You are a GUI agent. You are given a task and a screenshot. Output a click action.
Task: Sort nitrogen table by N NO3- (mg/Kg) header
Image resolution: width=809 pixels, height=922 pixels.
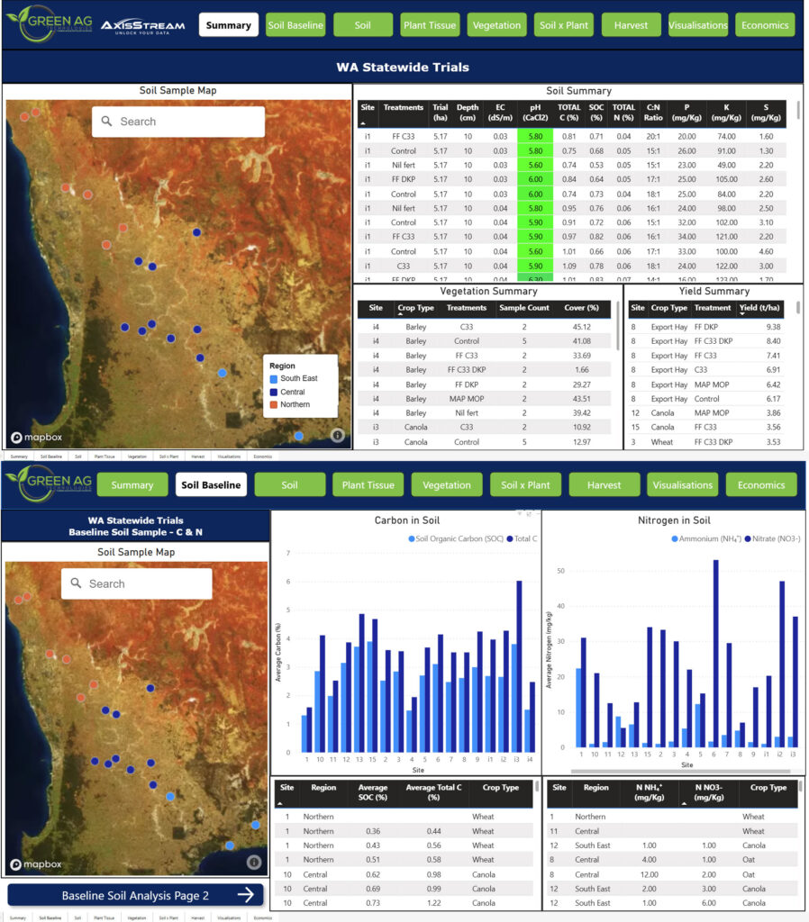point(707,792)
